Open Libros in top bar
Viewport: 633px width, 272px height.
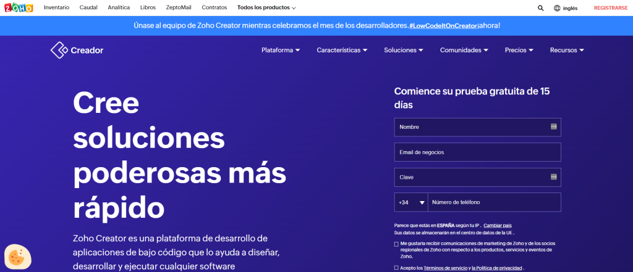(148, 7)
